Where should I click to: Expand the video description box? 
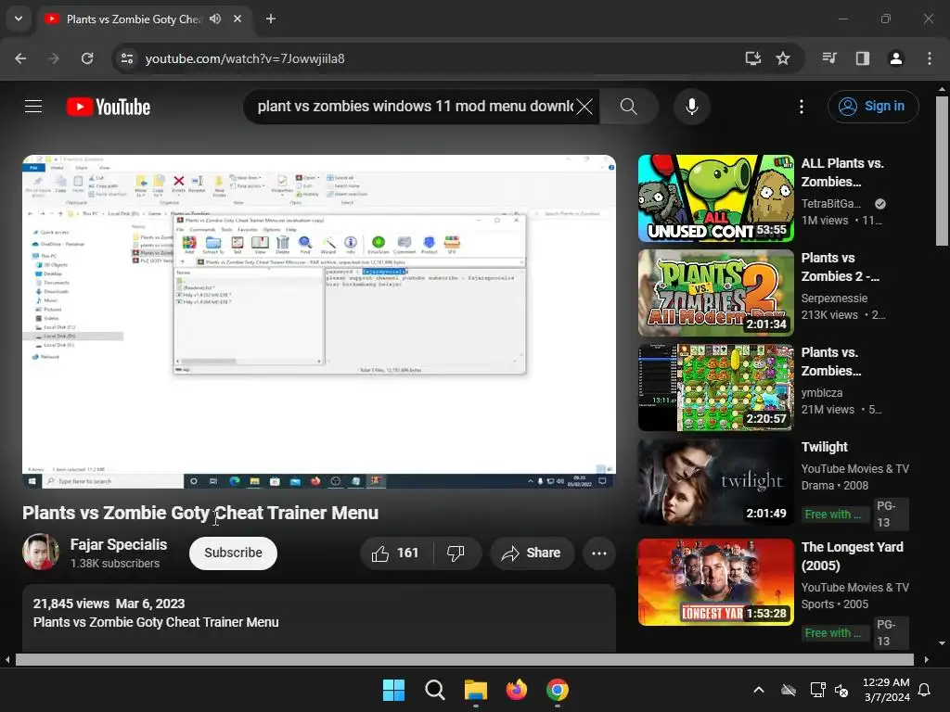(x=319, y=618)
